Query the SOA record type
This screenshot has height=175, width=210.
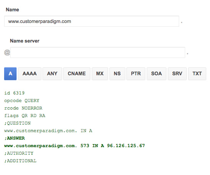pos(157,74)
